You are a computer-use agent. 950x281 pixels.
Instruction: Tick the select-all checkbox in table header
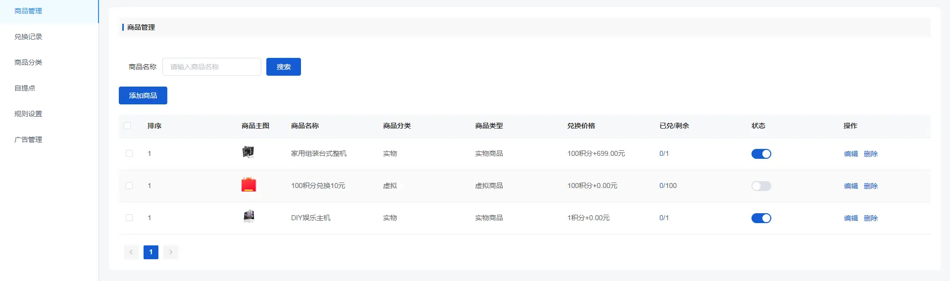(x=127, y=126)
